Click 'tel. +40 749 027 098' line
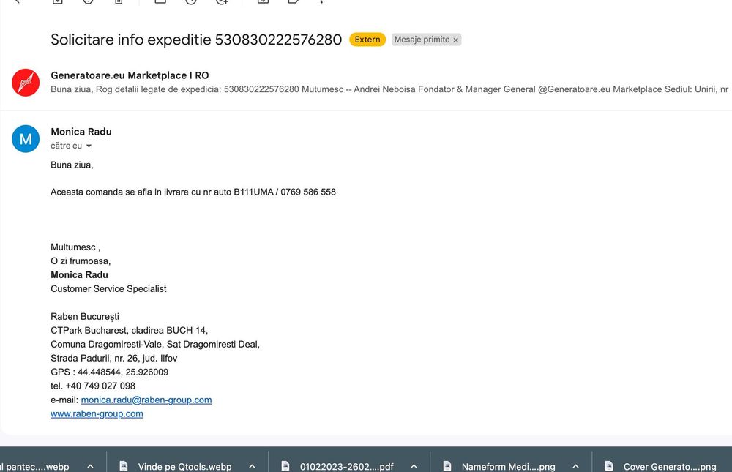 (93, 386)
